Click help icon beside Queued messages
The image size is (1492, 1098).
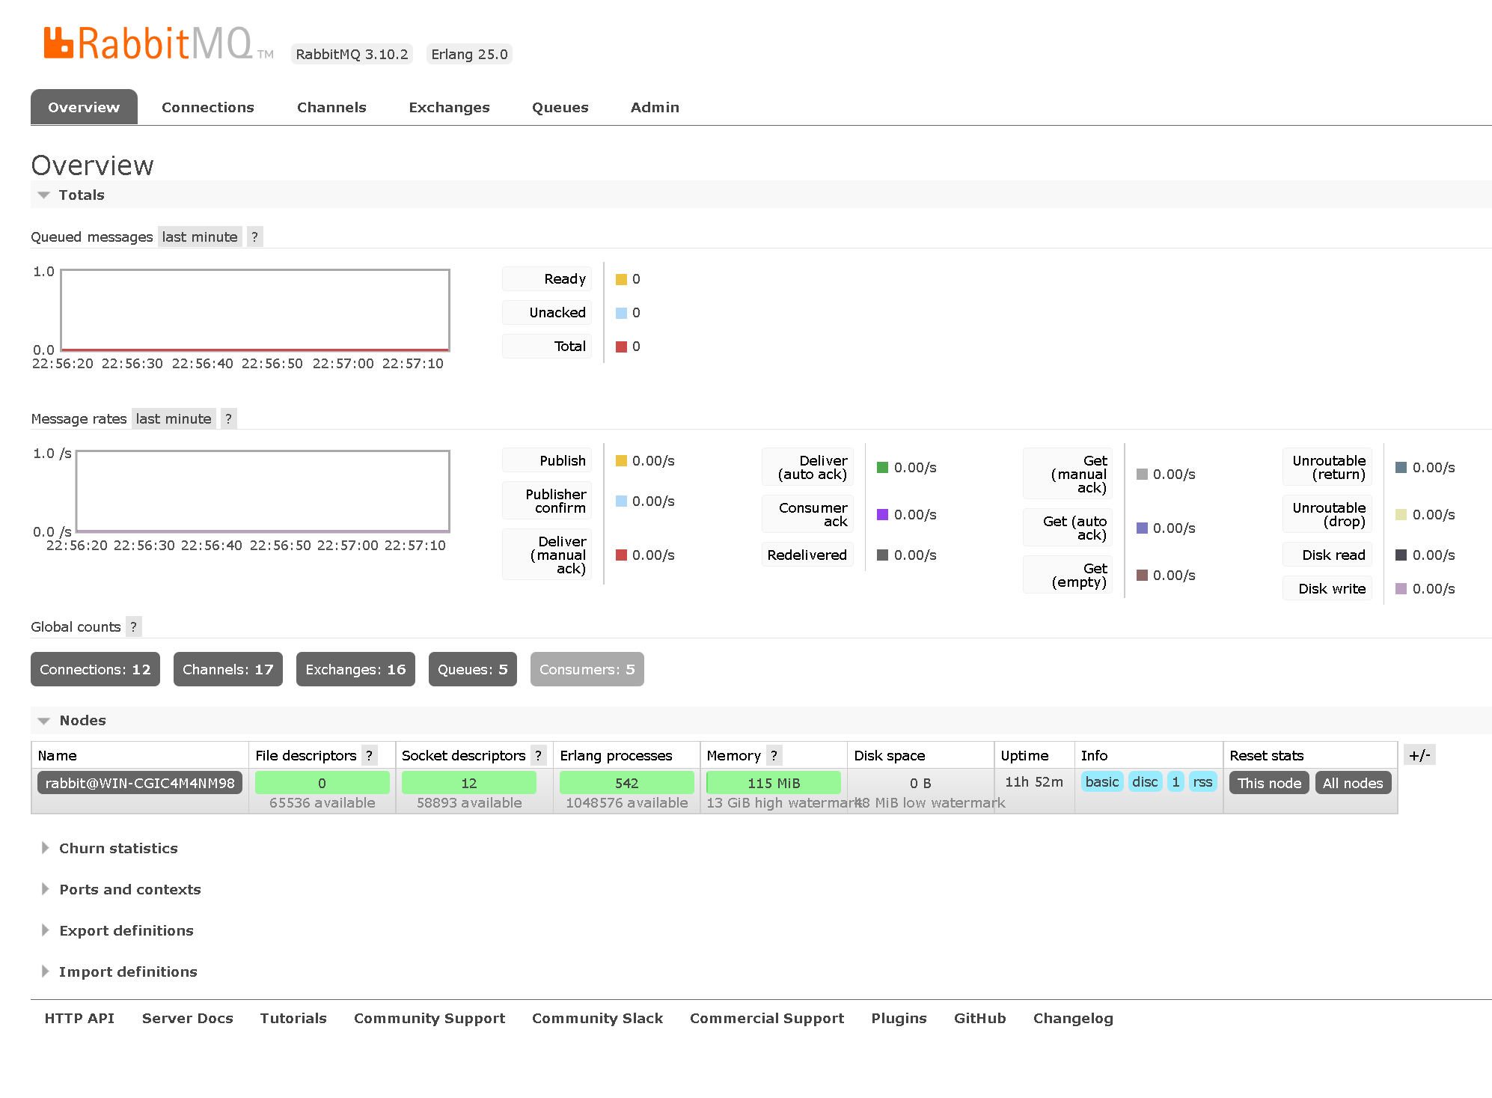click(254, 237)
